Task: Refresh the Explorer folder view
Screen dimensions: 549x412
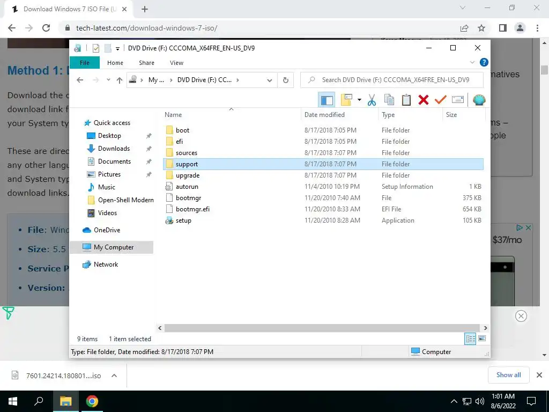Action: tap(286, 80)
